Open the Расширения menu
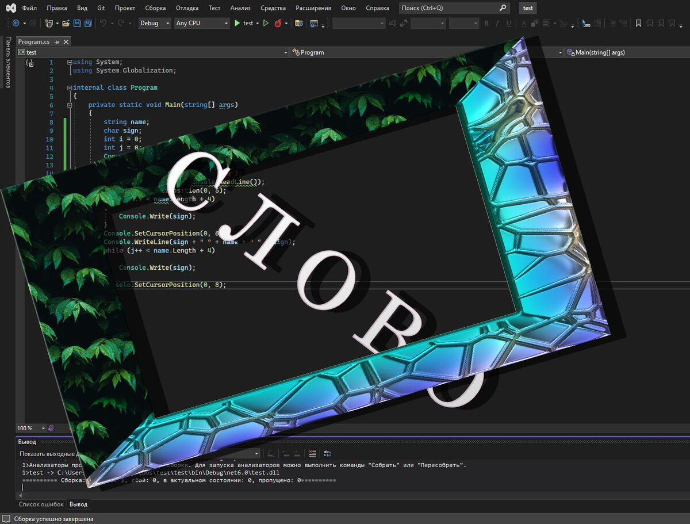Screen dimensions: 690x524 click(x=313, y=8)
